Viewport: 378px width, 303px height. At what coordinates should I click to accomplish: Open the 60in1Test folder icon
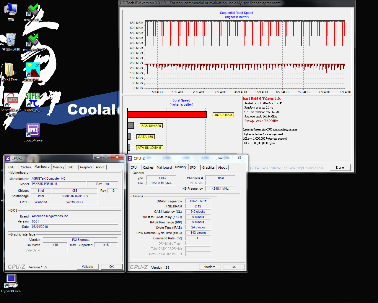click(x=11, y=72)
